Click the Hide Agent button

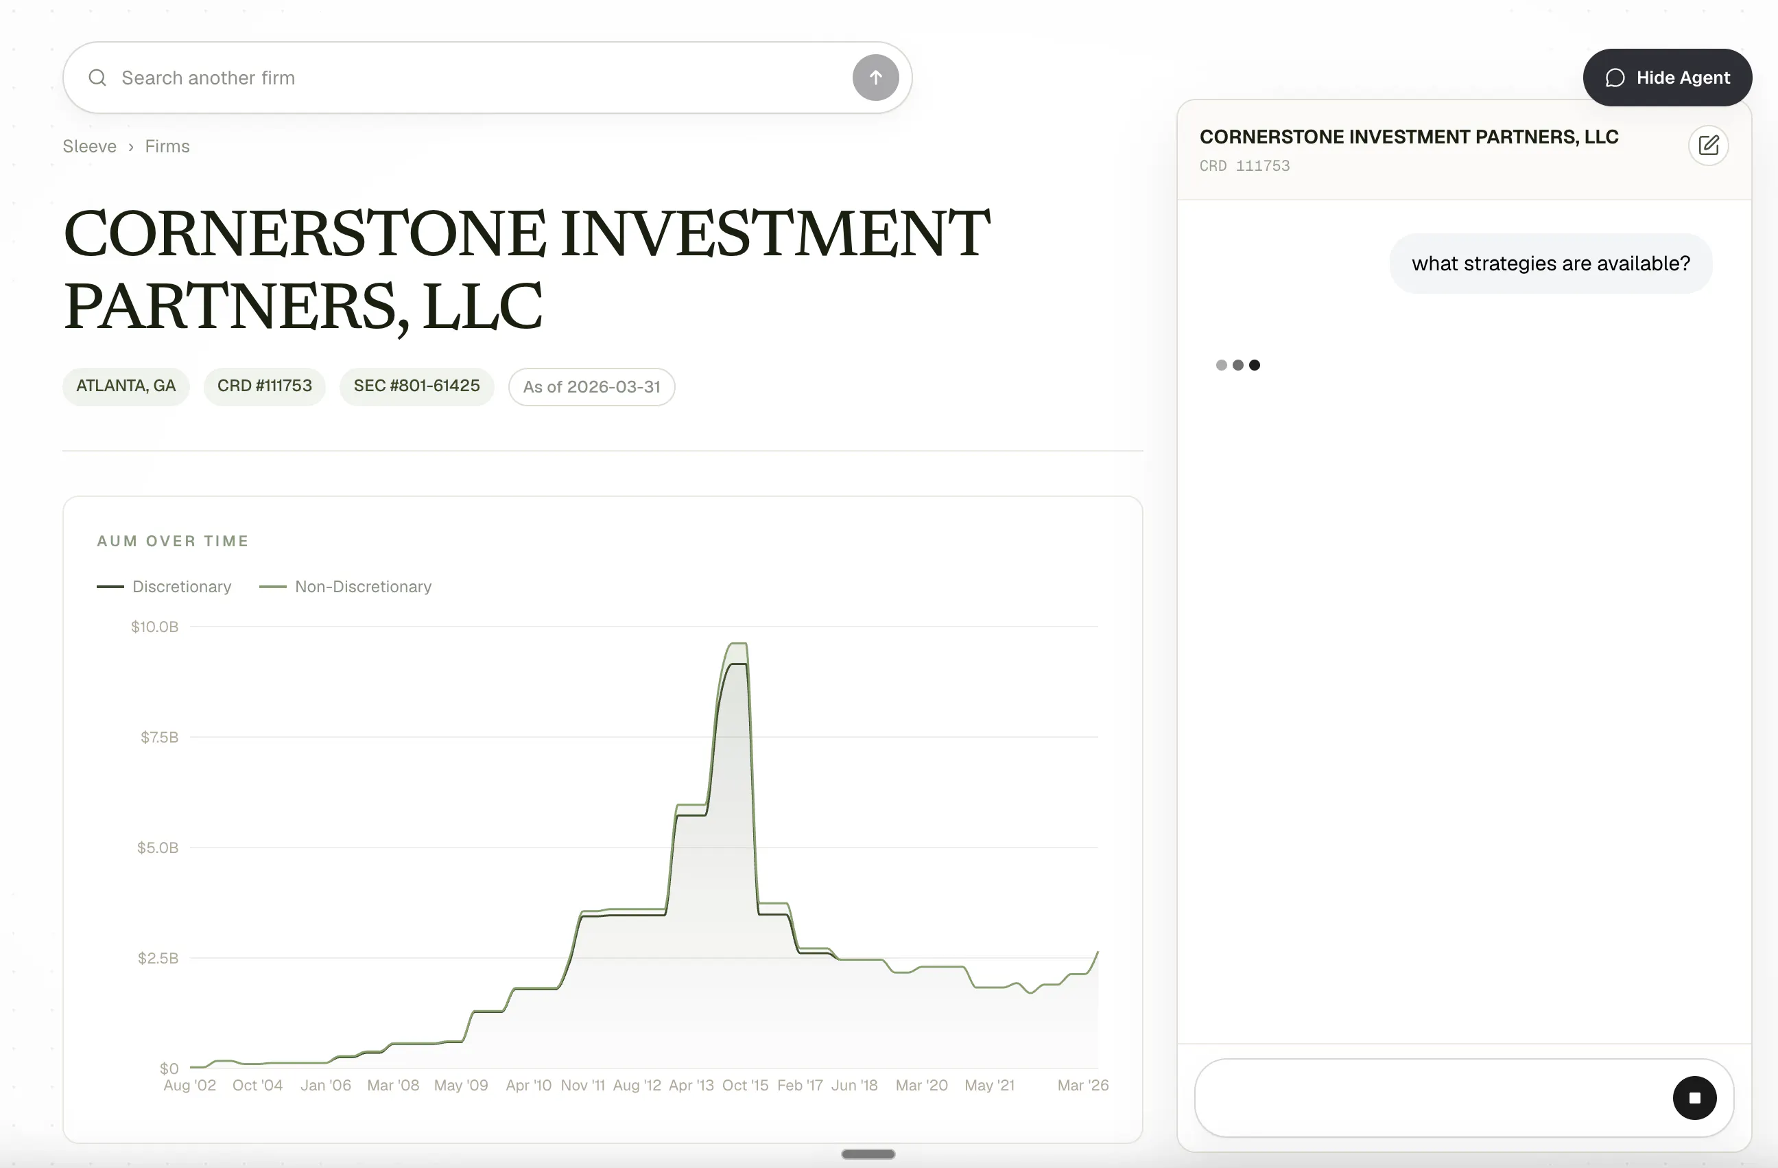(x=1668, y=78)
